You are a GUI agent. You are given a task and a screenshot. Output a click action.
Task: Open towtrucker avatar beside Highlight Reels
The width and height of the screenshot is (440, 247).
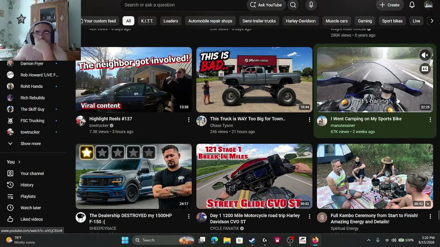[x=81, y=121]
